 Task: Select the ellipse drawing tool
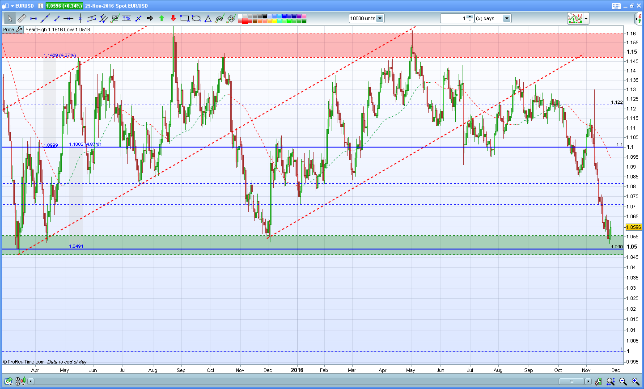[196, 18]
